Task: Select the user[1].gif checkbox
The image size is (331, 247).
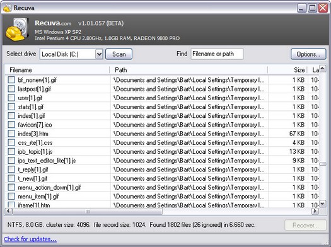Action: [11, 98]
